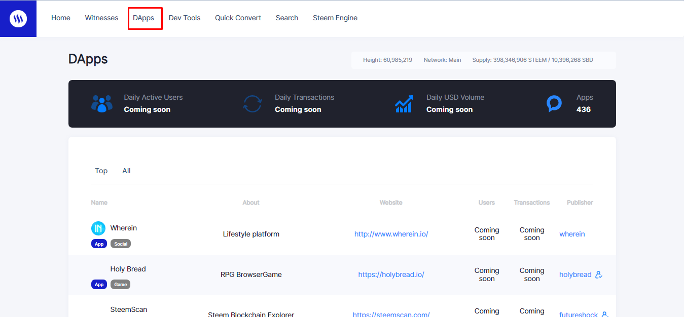Click the Name column header
The image size is (684, 317).
99,203
